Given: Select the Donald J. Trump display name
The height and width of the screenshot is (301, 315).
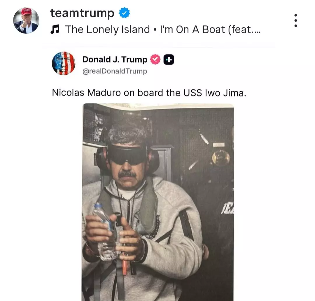Looking at the screenshot, I should coord(115,60).
